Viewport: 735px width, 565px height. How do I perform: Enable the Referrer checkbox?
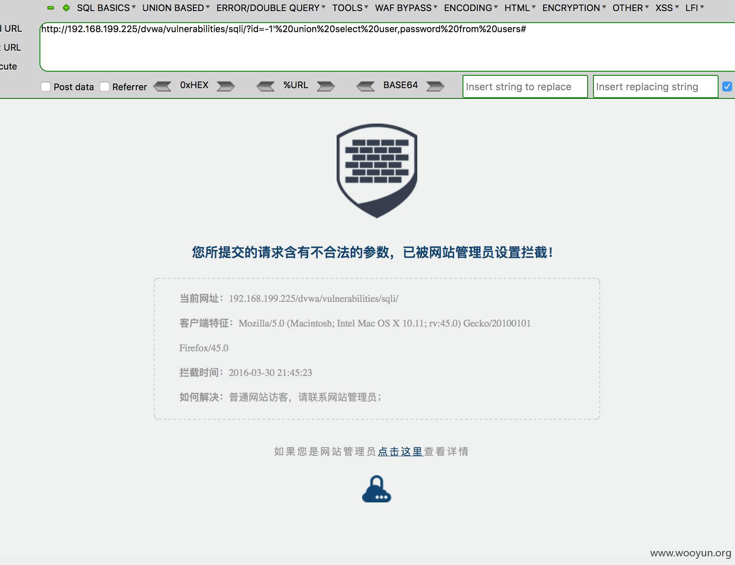coord(105,86)
